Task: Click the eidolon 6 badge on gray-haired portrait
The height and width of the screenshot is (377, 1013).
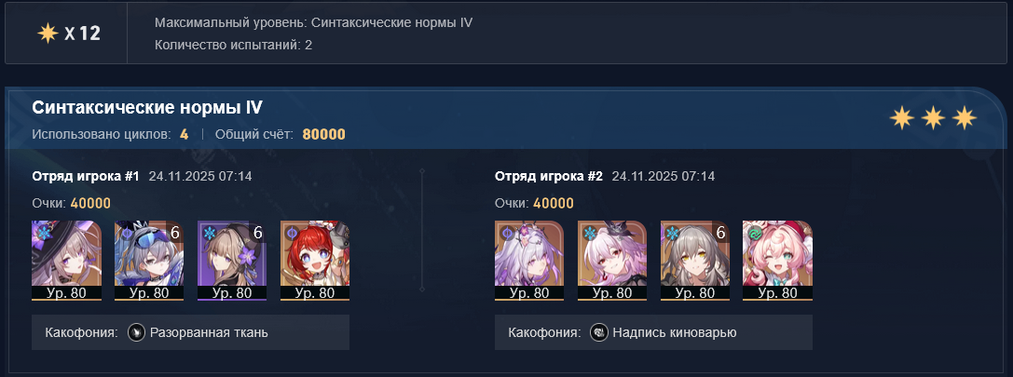Action: 721,233
